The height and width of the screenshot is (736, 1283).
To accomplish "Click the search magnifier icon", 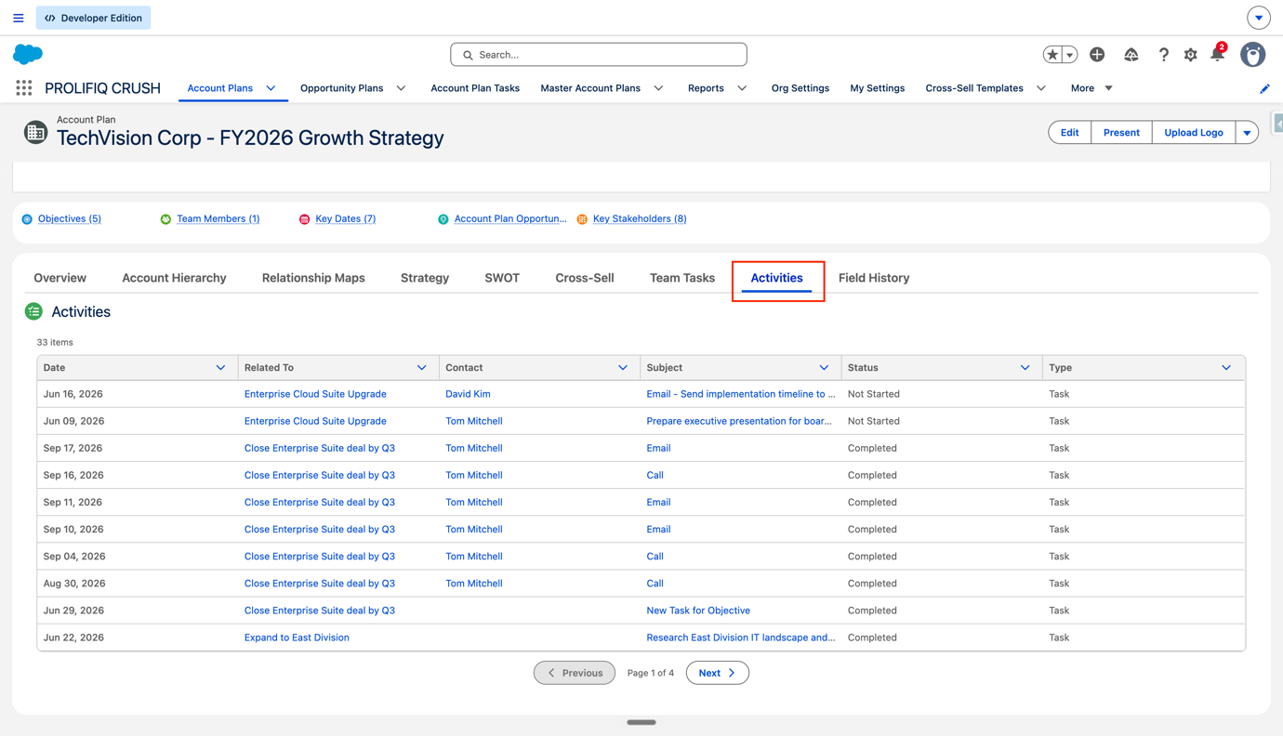I will click(468, 55).
